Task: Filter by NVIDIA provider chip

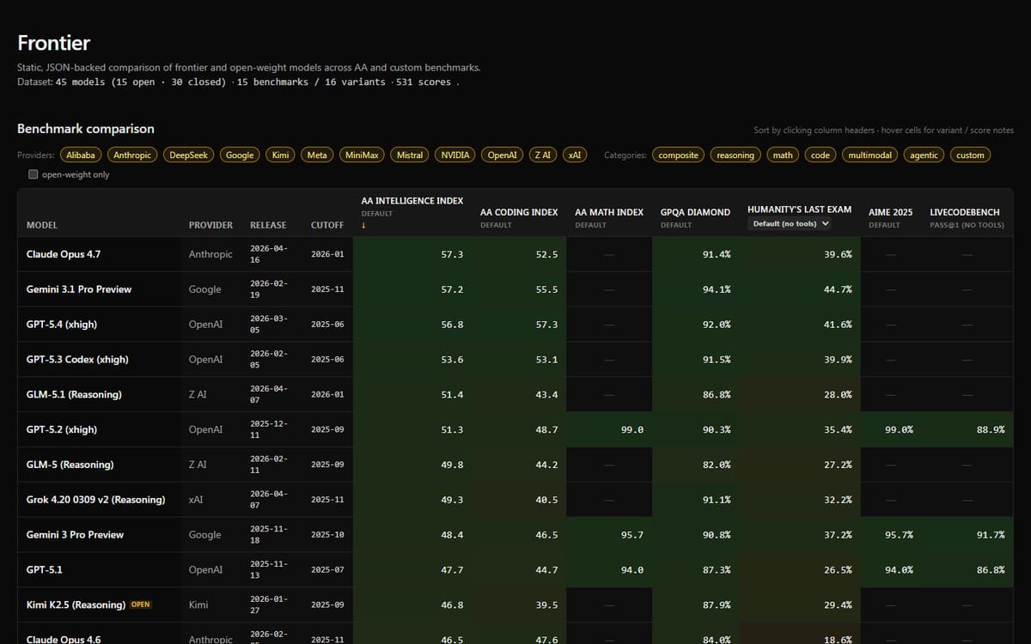Action: point(455,155)
